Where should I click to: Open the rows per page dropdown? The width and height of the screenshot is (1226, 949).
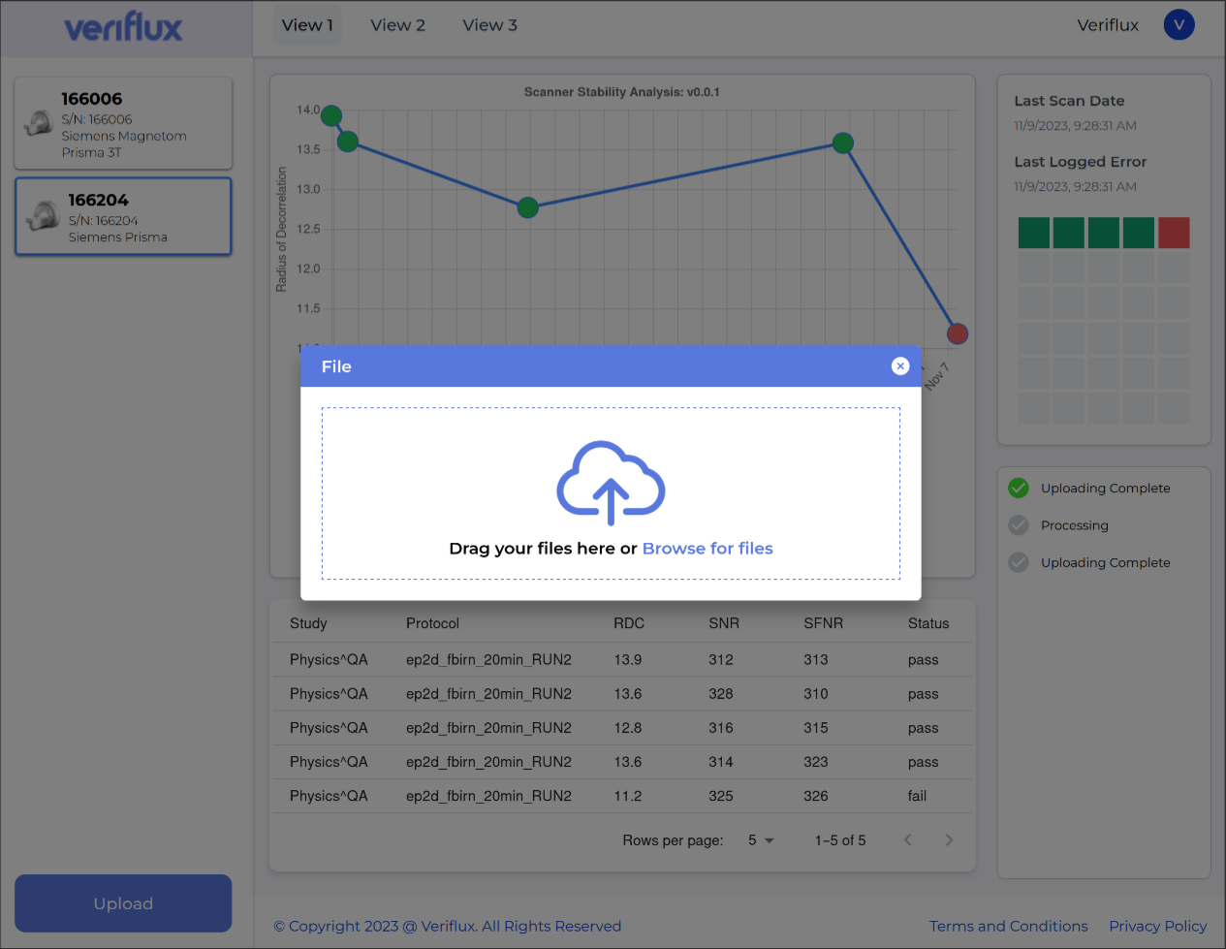(x=761, y=840)
